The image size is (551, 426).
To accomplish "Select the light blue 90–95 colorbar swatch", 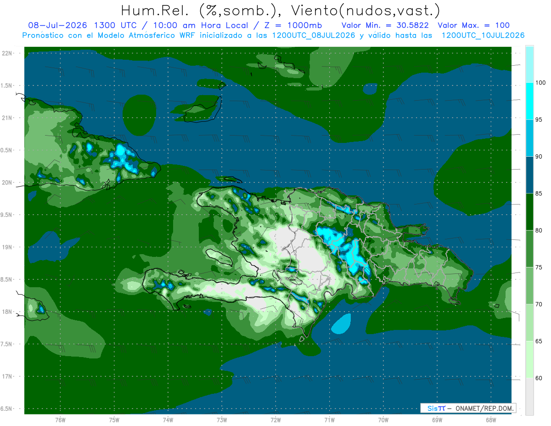I will click(x=529, y=138).
